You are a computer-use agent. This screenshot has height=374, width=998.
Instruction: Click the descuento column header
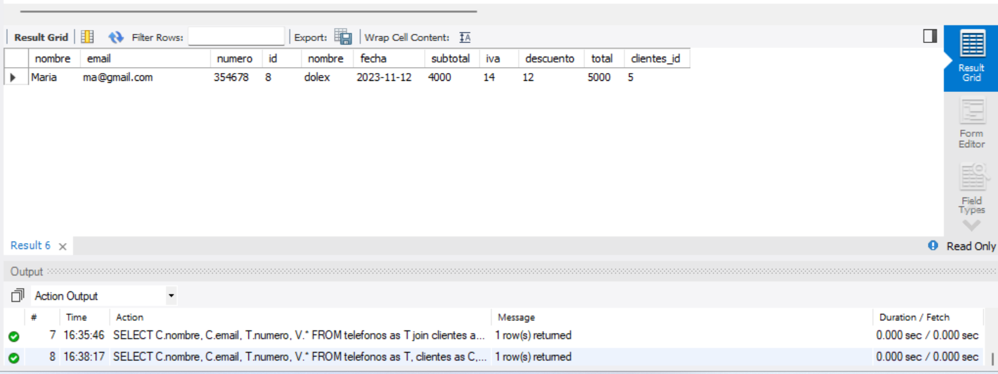click(x=551, y=59)
